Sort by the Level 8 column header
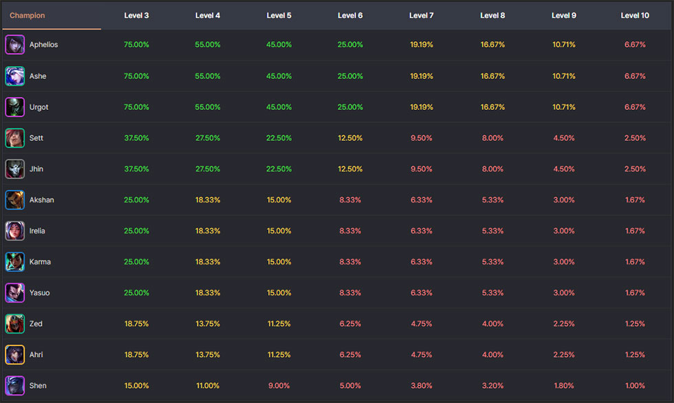This screenshot has width=674, height=403. click(492, 16)
